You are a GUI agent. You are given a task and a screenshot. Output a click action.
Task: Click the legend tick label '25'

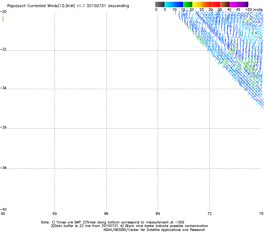(x=202, y=10)
